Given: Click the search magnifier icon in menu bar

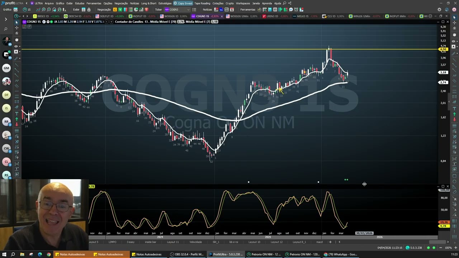Looking at the screenshot, I should point(284,3).
